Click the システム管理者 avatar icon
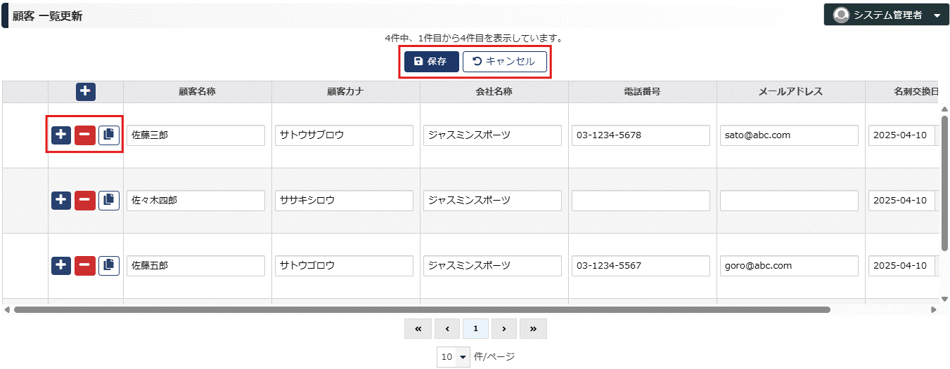 pos(840,15)
